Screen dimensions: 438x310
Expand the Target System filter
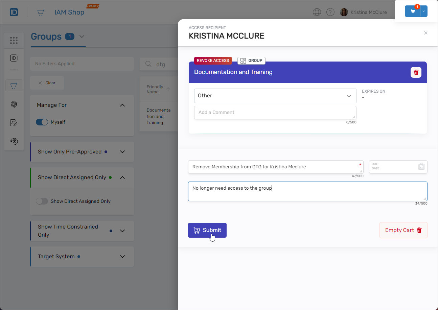click(122, 257)
